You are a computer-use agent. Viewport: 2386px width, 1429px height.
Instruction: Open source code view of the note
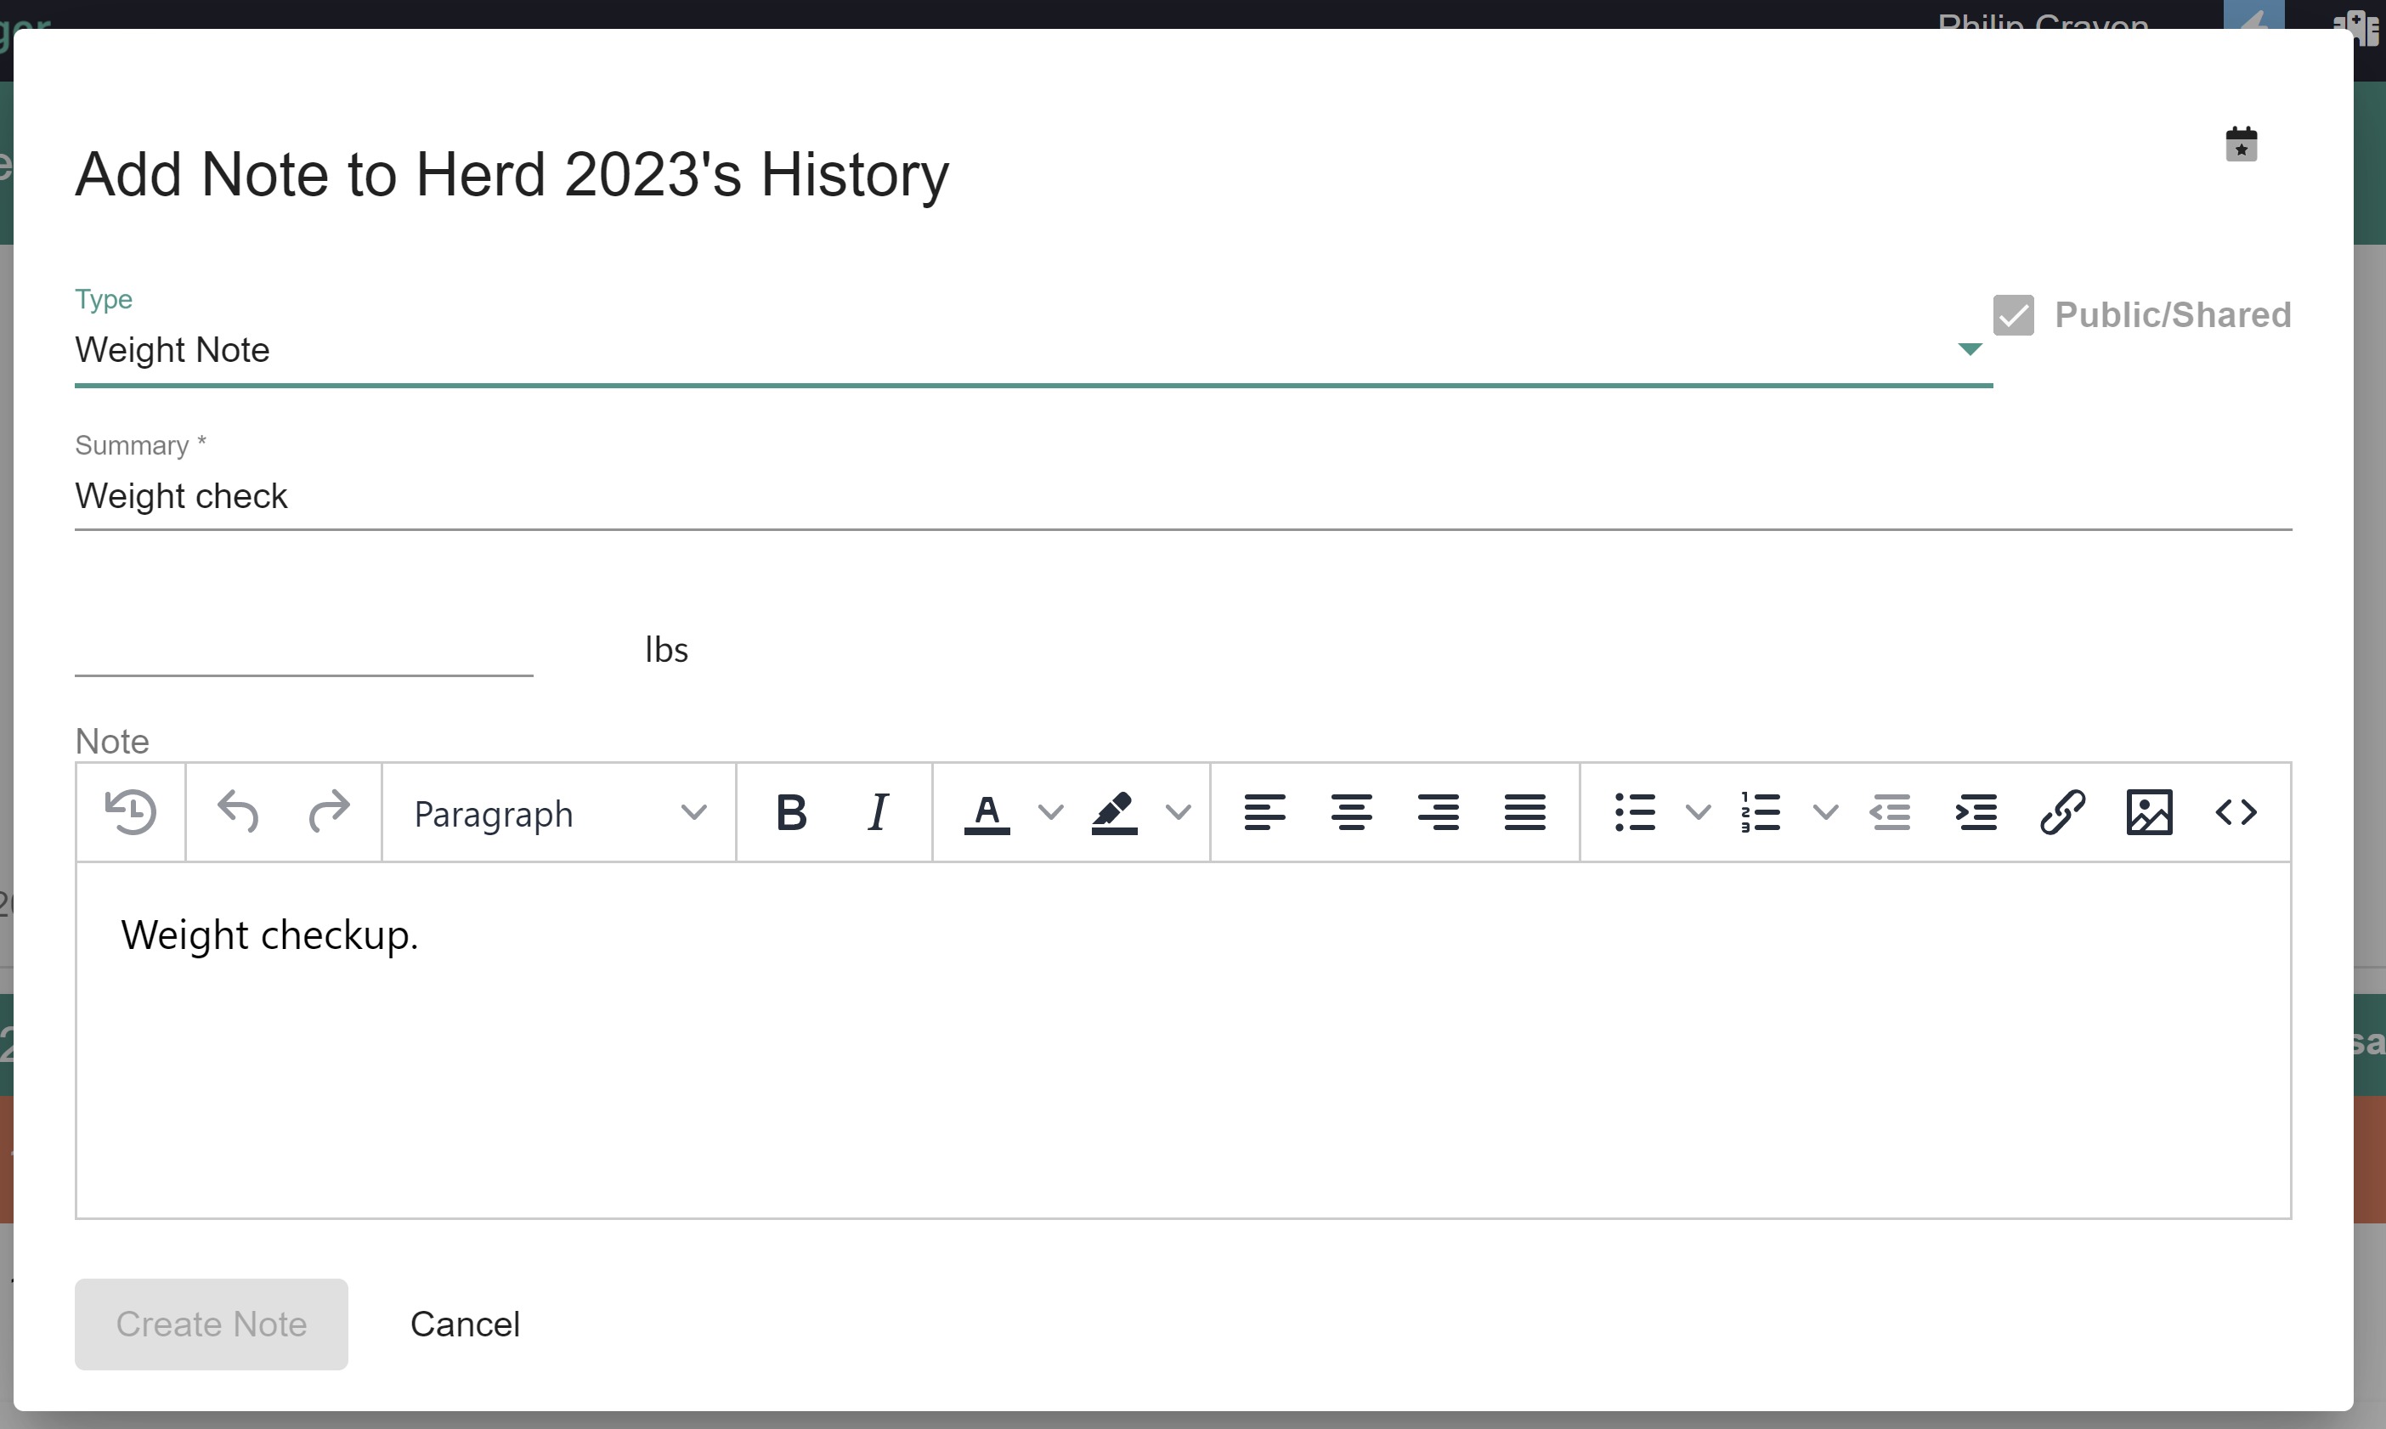pos(2236,813)
